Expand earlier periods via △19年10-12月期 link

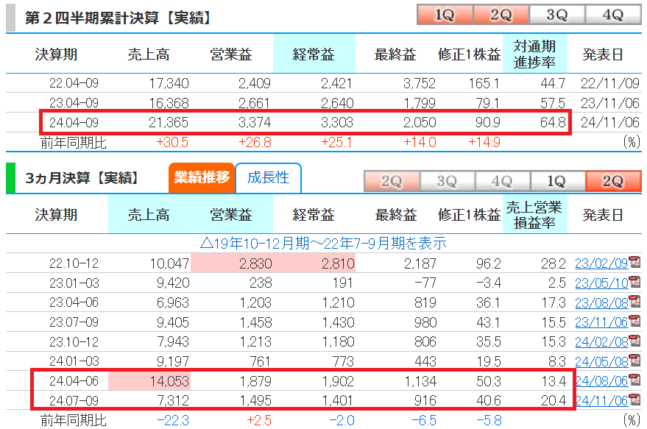point(323,244)
